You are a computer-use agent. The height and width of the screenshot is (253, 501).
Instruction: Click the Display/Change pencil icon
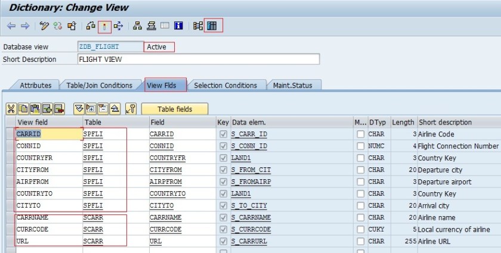click(x=44, y=26)
